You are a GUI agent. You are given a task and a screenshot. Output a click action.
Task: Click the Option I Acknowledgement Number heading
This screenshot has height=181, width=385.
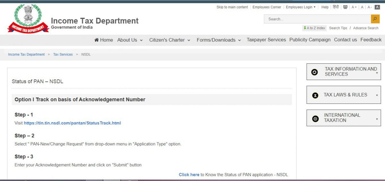click(80, 100)
